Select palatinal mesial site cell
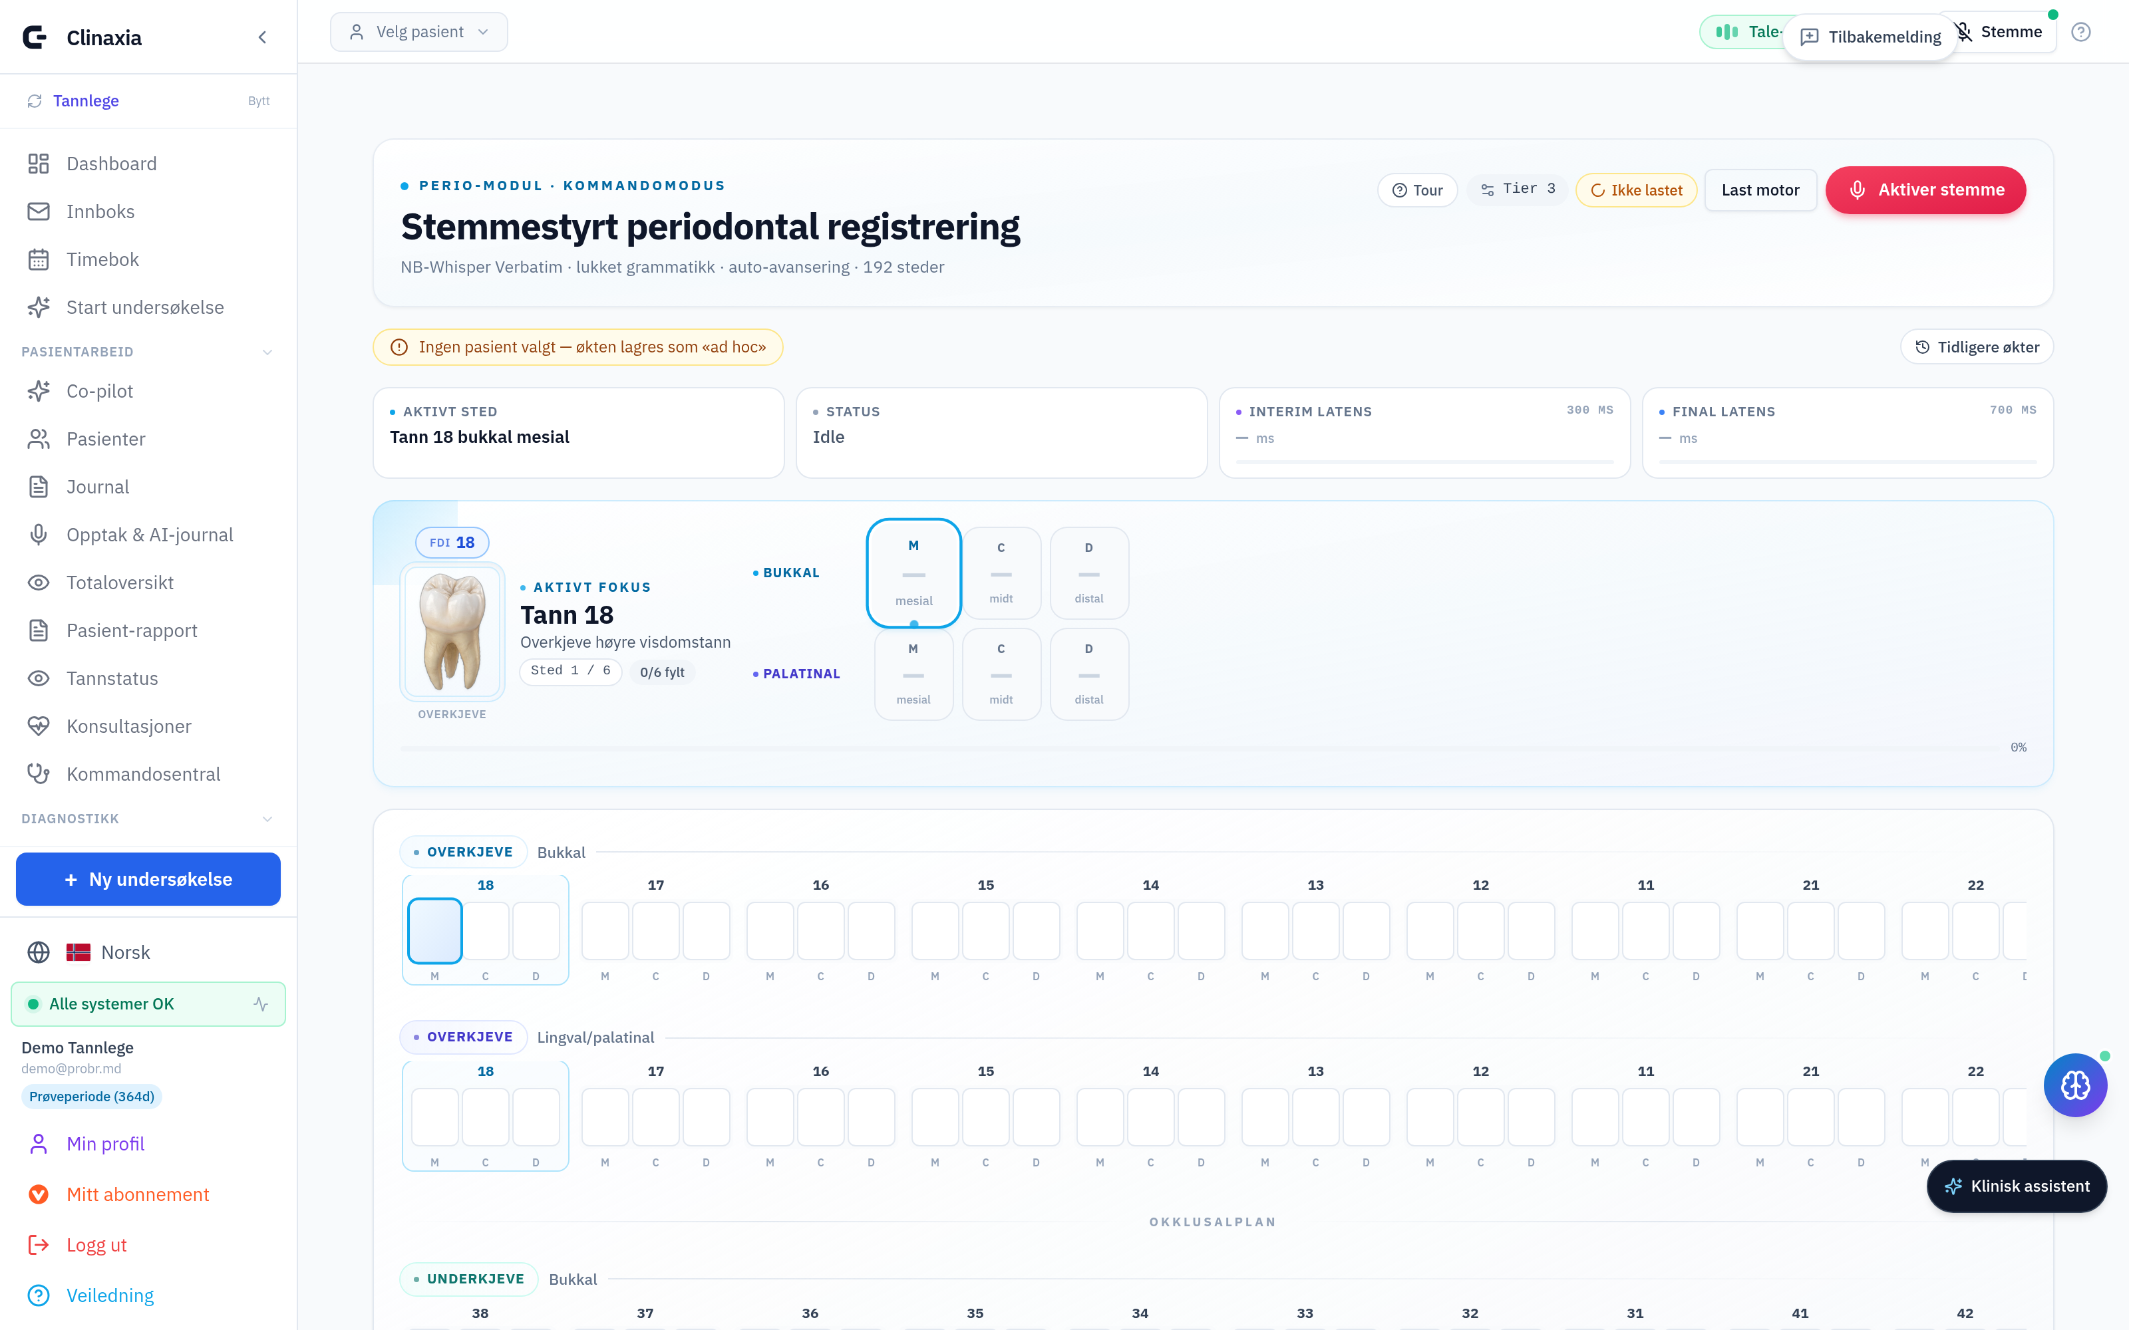Screen dimensions: 2129x1330 coord(913,674)
